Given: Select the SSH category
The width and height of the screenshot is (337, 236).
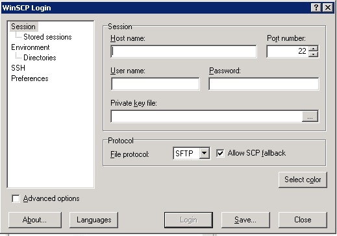Looking at the screenshot, I should (18, 68).
